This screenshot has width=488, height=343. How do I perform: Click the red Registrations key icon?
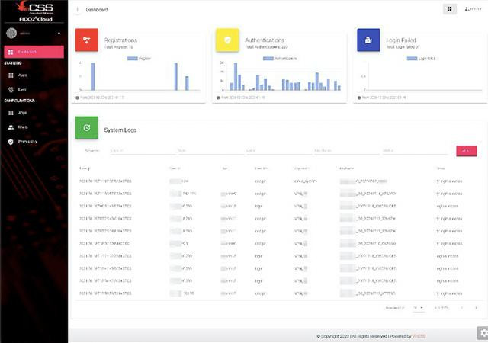pyautogui.click(x=86, y=40)
